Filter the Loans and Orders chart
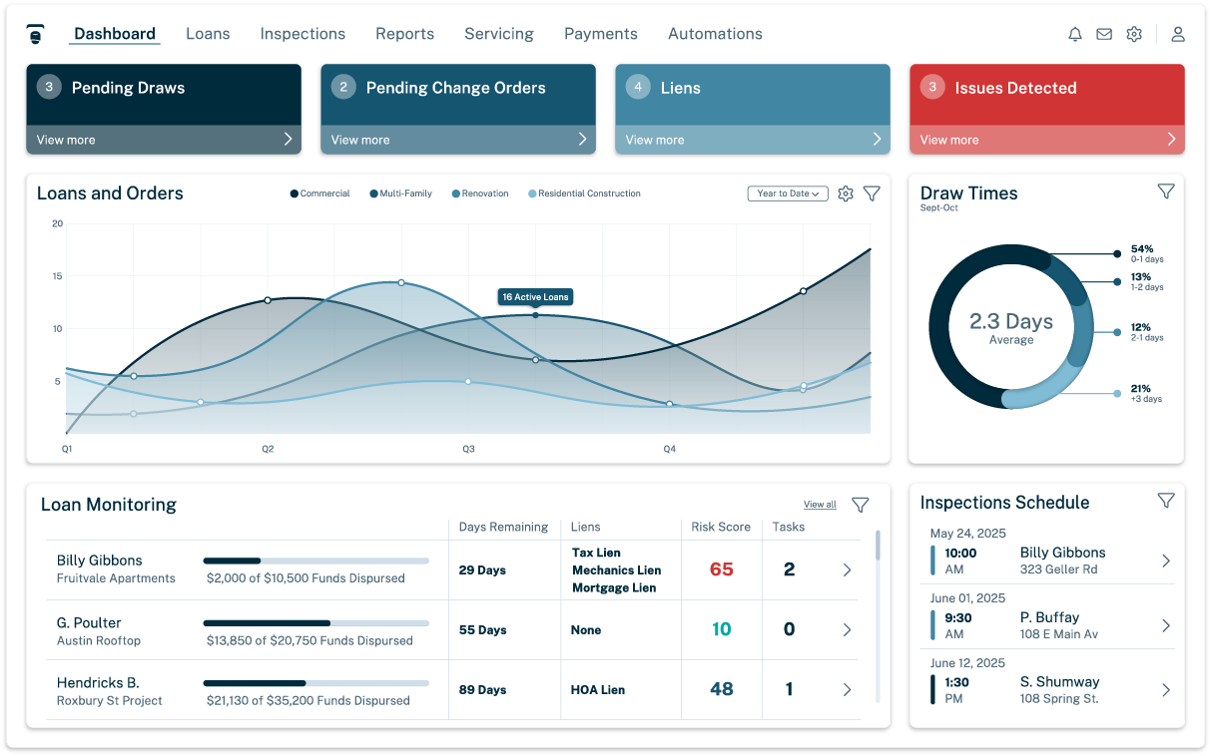1211x756 pixels. coord(872,193)
